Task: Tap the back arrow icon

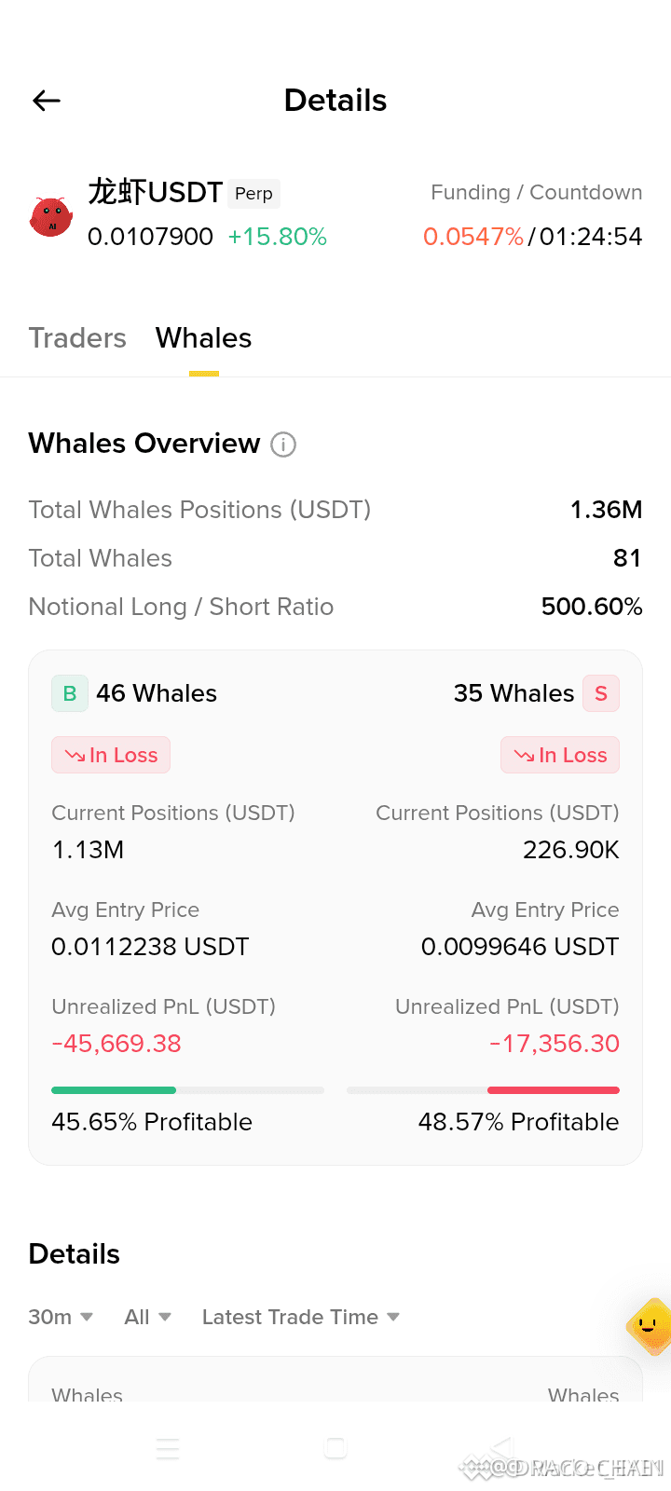Action: [x=47, y=101]
